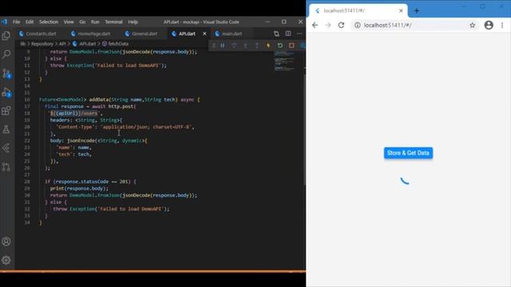Click 'print(response.body);' on line 29
Viewport: 511px width, 287px height.
79,188
